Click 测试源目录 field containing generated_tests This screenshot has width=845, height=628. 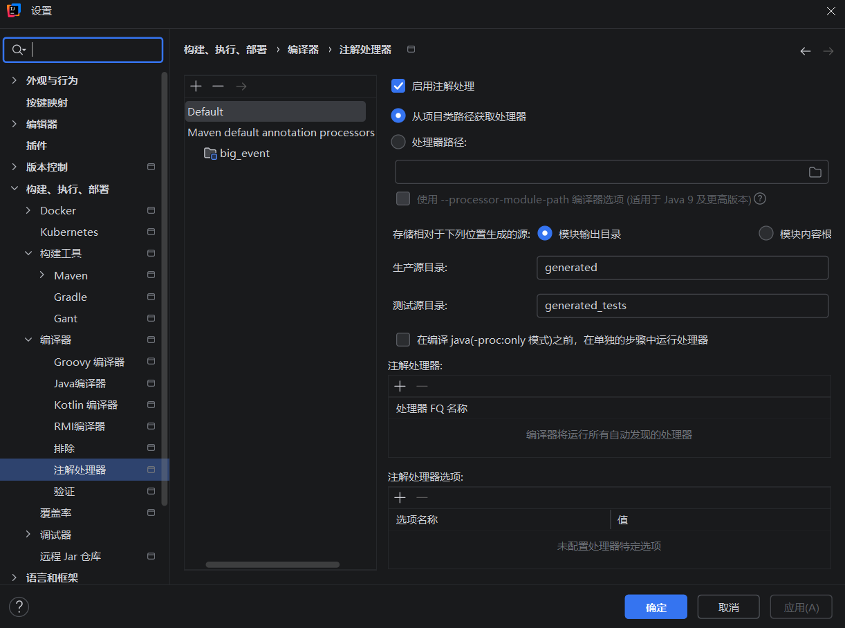tap(682, 306)
